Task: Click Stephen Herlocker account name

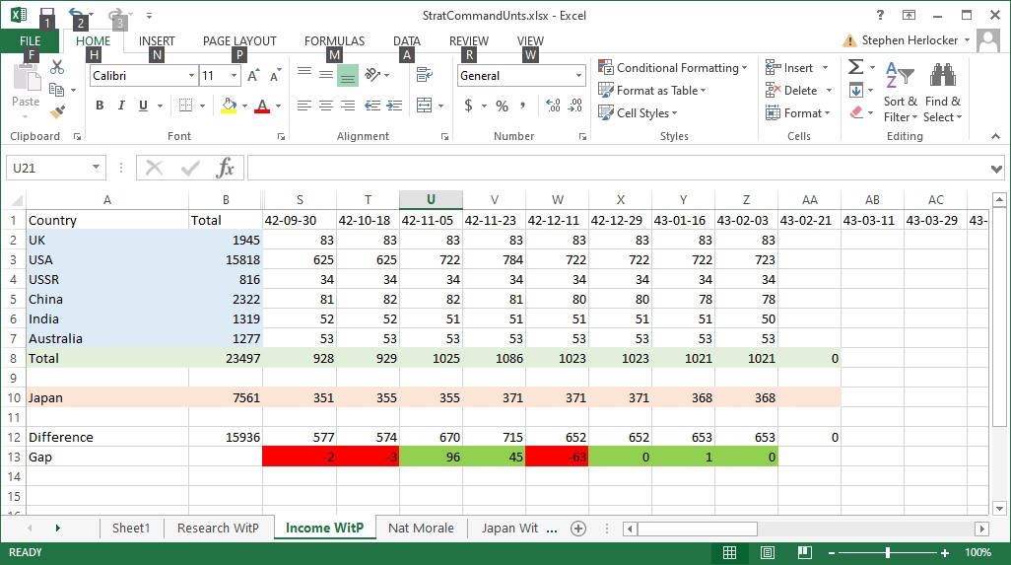Action: pyautogui.click(x=910, y=40)
